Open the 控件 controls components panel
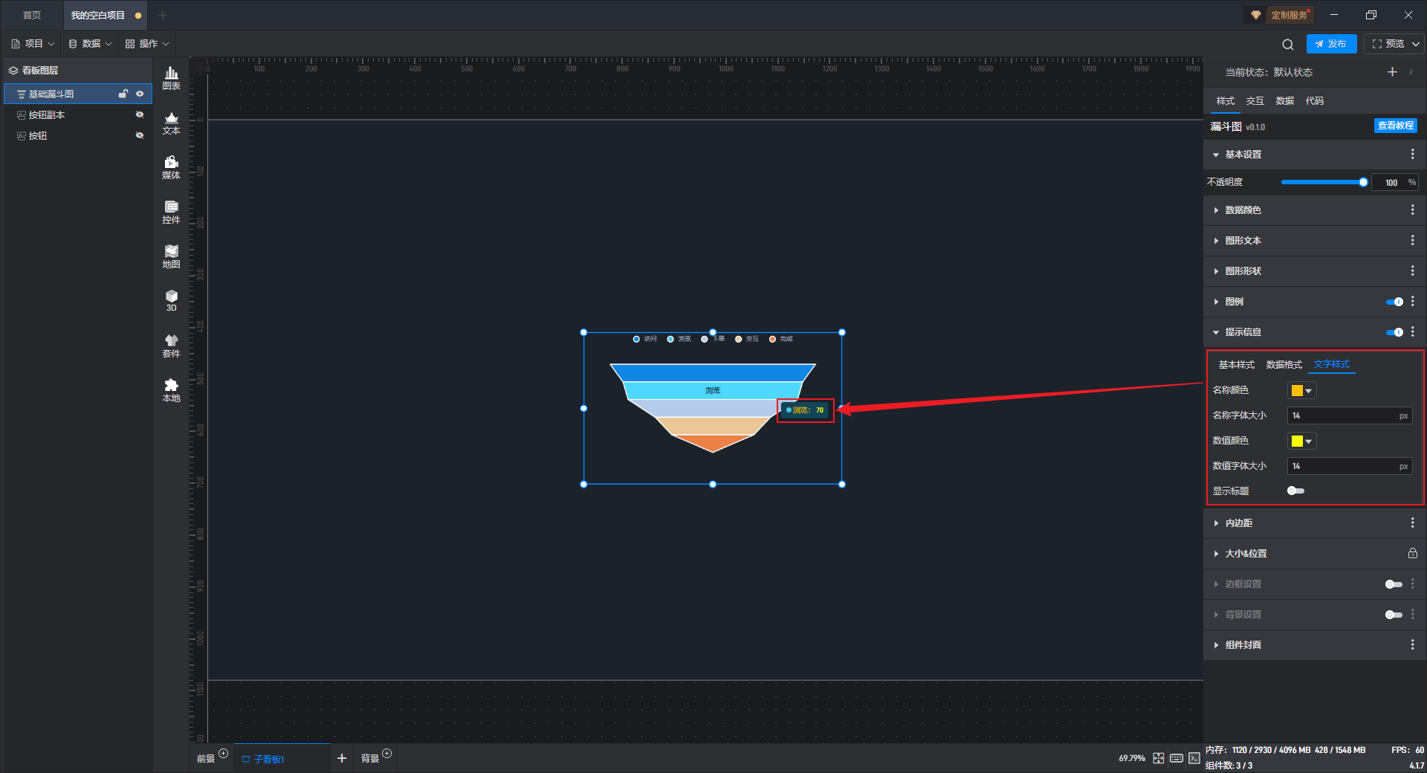The width and height of the screenshot is (1427, 773). (x=171, y=212)
